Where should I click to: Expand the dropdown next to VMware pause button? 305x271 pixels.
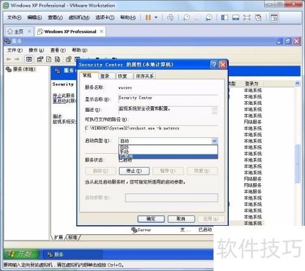click(x=156, y=18)
